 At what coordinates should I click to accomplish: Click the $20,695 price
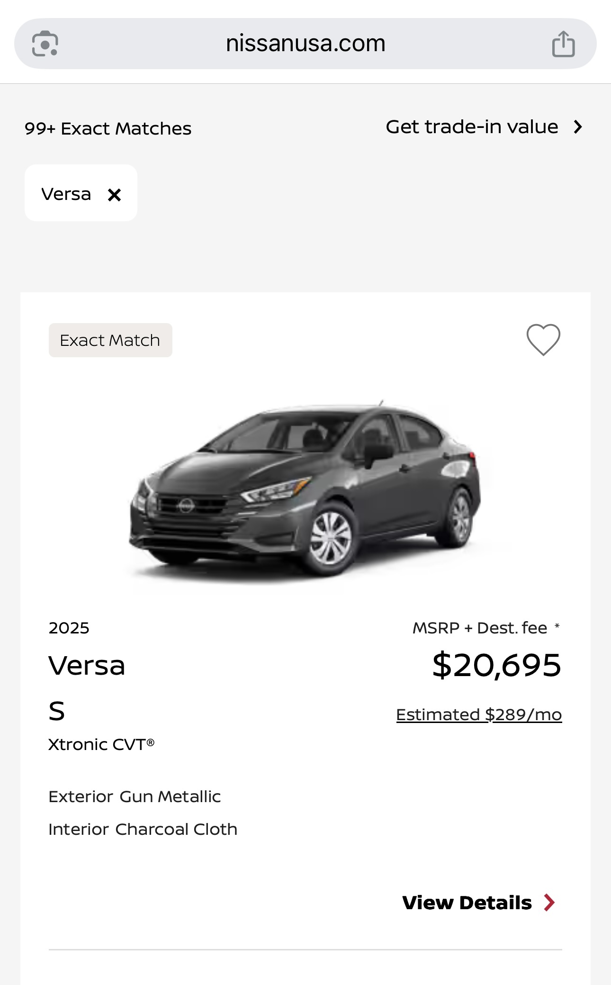[x=496, y=665]
